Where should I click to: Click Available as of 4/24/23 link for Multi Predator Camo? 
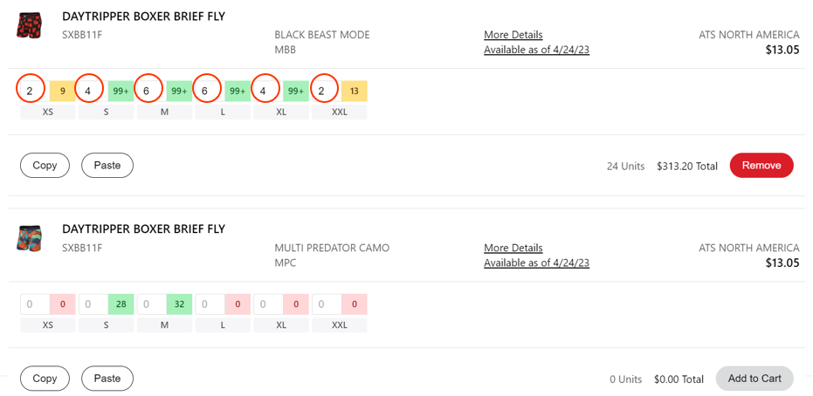click(536, 263)
